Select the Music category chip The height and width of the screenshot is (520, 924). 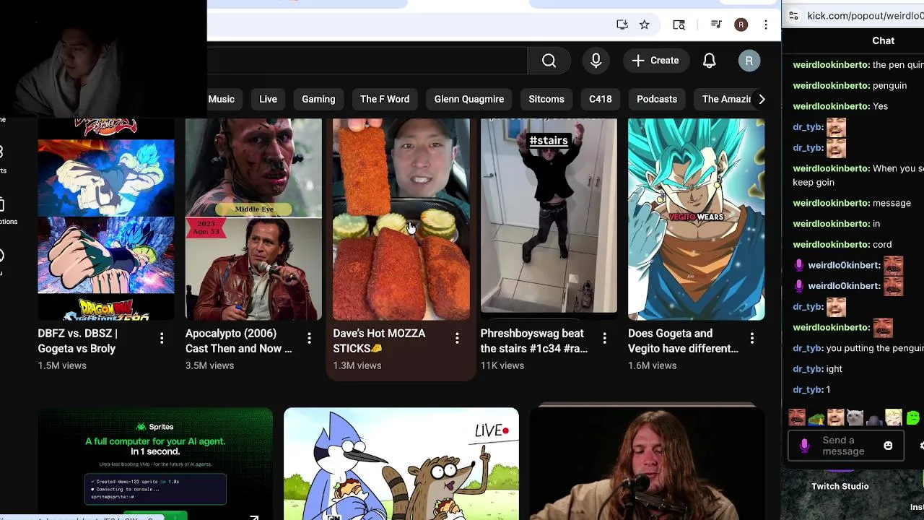coord(221,99)
